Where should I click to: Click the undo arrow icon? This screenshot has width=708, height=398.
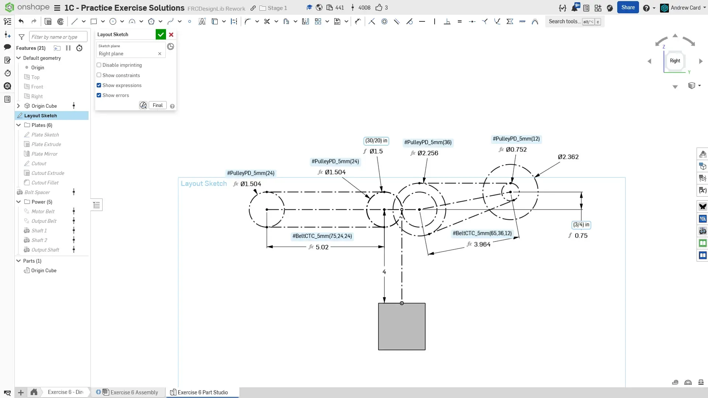tap(21, 21)
